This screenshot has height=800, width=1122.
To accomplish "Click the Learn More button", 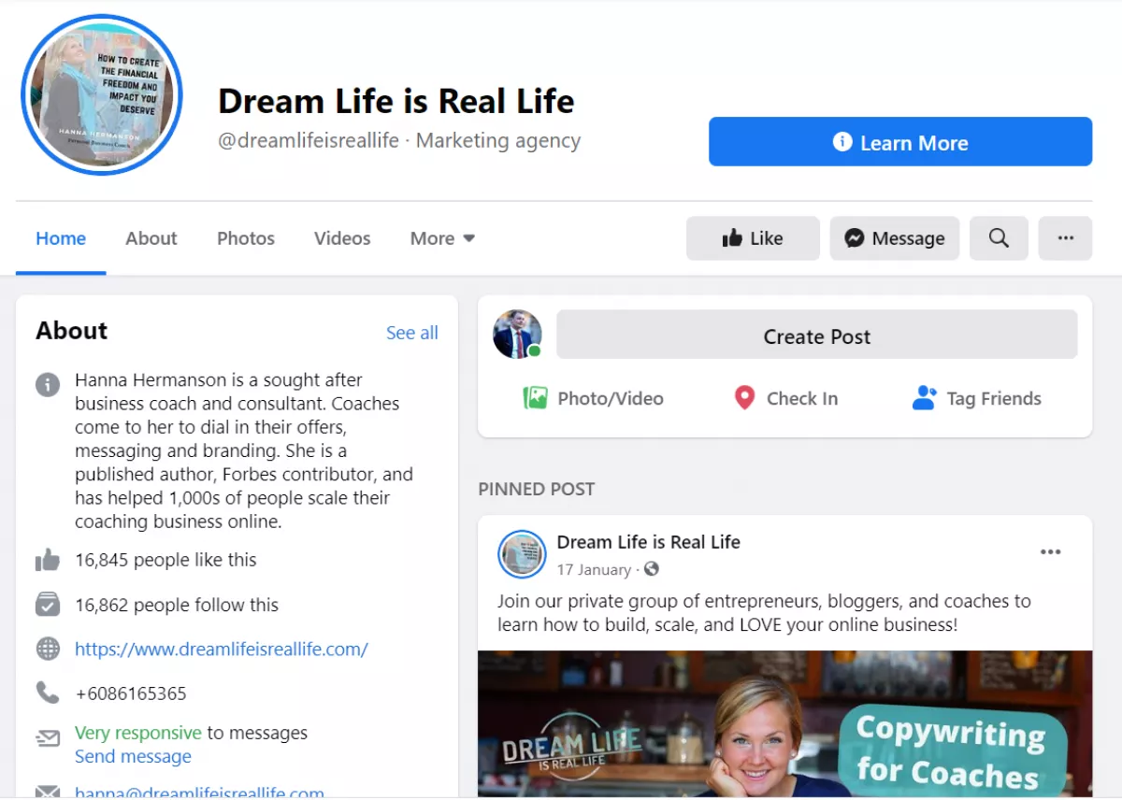I will [x=899, y=142].
